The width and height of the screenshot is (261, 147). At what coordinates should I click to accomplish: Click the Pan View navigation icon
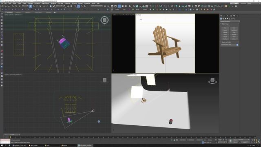(254, 142)
